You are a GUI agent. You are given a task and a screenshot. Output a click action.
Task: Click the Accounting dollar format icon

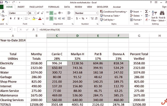pyautogui.click(x=77, y=18)
